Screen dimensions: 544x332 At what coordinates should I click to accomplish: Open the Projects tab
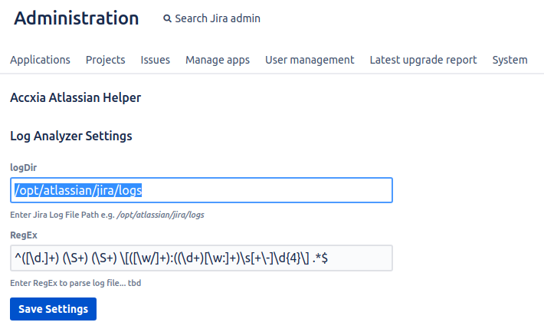point(106,60)
